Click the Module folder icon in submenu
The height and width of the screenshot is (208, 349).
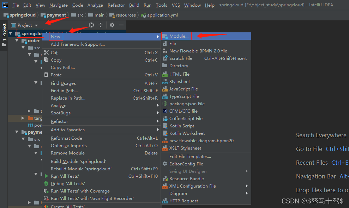[165, 36]
